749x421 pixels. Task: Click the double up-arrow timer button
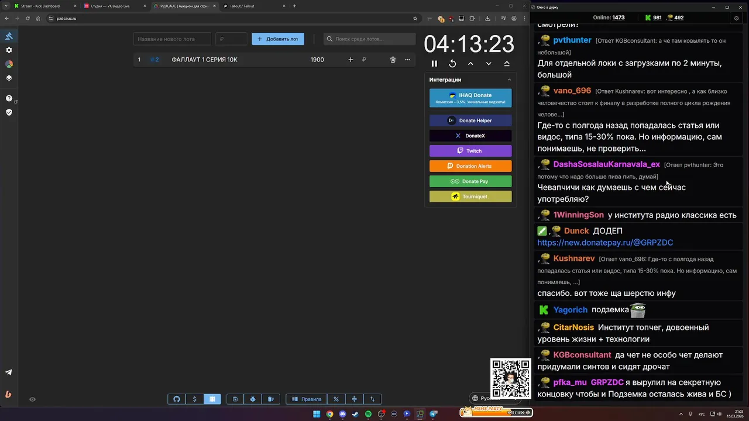[x=507, y=64]
